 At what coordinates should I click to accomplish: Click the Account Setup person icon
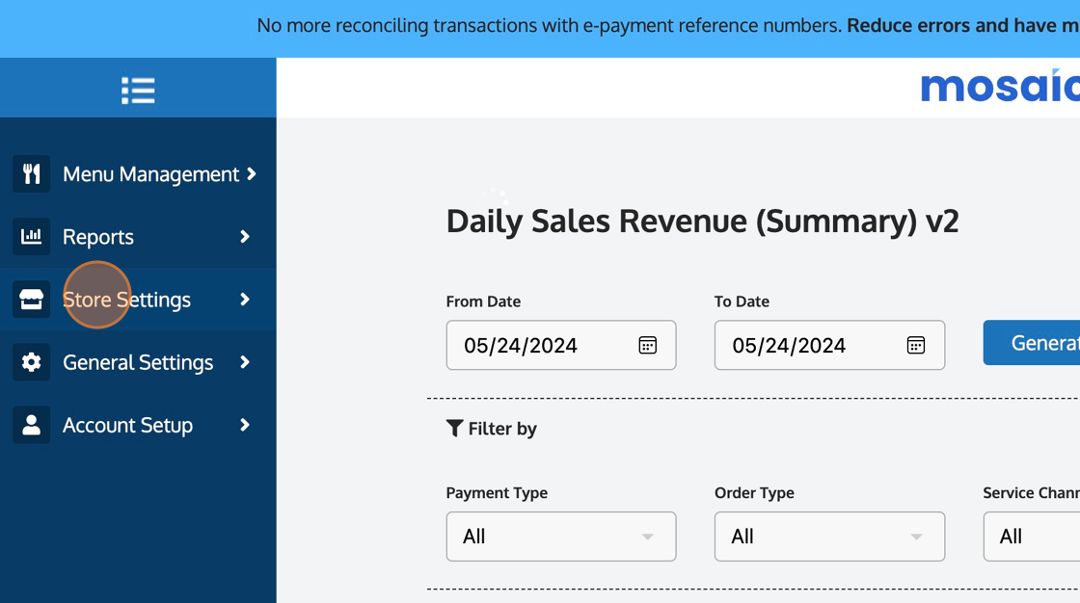[32, 425]
